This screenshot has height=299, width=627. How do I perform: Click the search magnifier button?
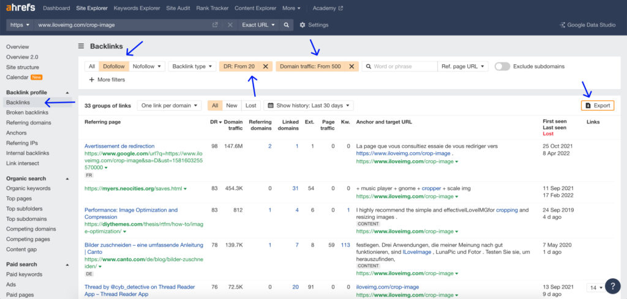pyautogui.click(x=287, y=24)
